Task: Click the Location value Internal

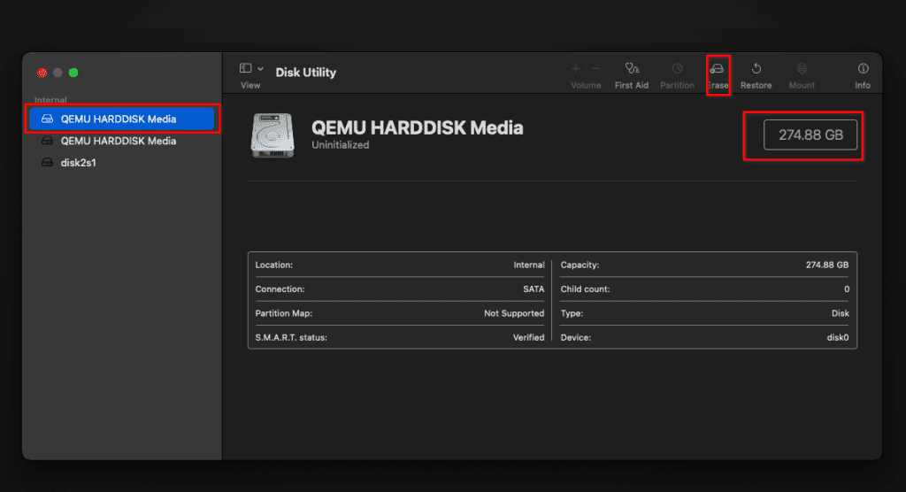Action: coord(529,265)
